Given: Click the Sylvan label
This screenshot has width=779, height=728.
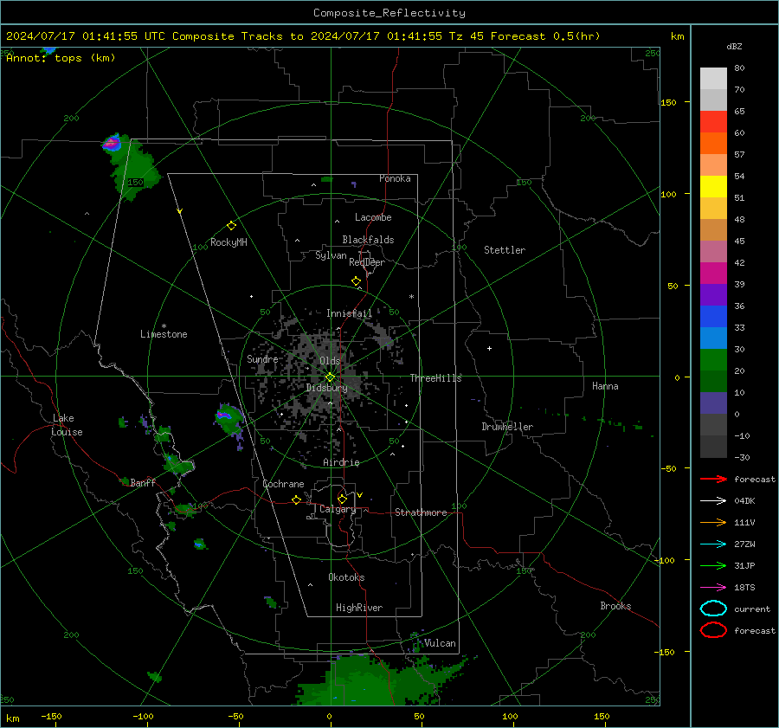Looking at the screenshot, I should [331, 255].
